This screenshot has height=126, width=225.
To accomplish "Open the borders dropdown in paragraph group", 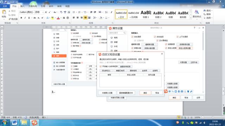I will [x=109, y=18].
